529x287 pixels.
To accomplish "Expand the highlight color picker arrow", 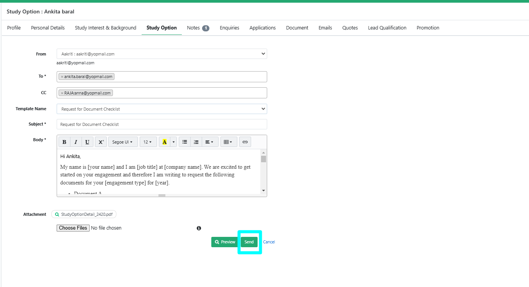I will (x=174, y=142).
